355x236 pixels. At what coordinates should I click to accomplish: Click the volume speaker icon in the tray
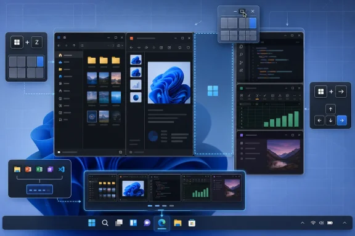[x=321, y=223]
